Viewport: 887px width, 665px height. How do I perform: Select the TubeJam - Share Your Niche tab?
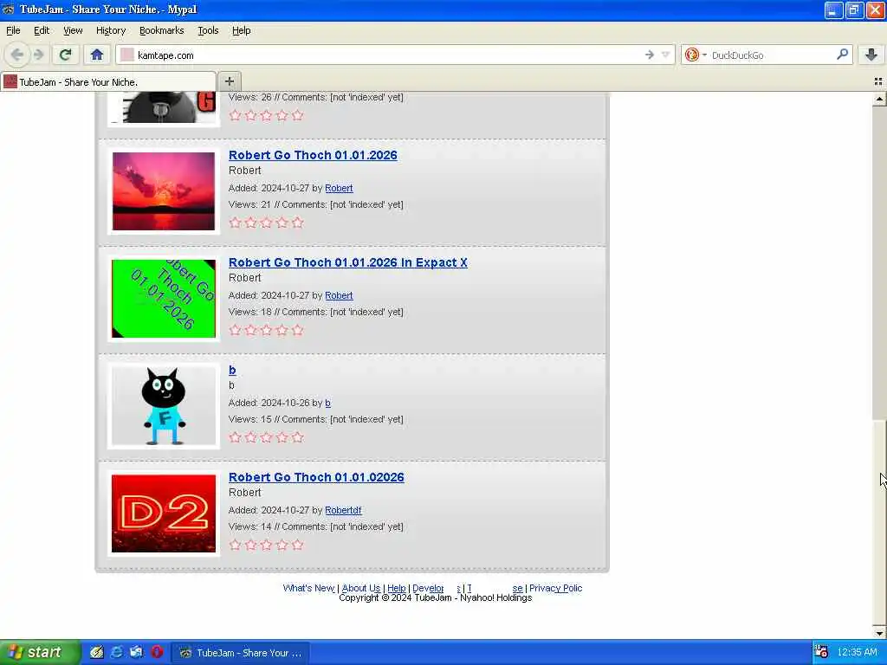coord(108,82)
